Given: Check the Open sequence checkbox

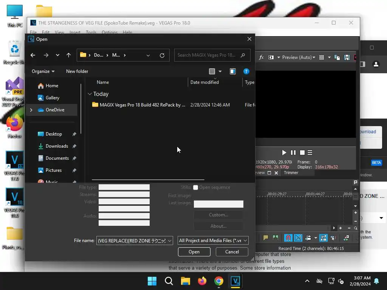Looking at the screenshot, I should click(x=195, y=187).
